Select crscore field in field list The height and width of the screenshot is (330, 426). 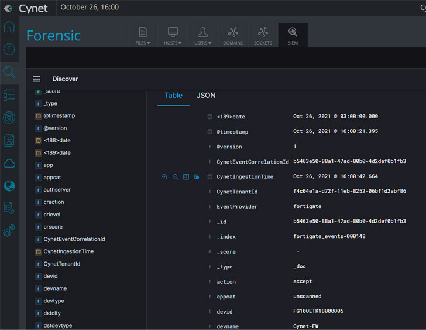(x=53, y=227)
